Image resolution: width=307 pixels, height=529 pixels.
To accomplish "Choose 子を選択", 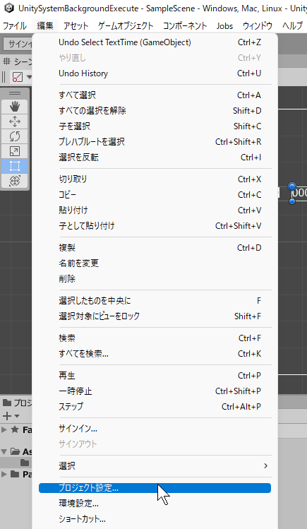I will [x=155, y=126].
